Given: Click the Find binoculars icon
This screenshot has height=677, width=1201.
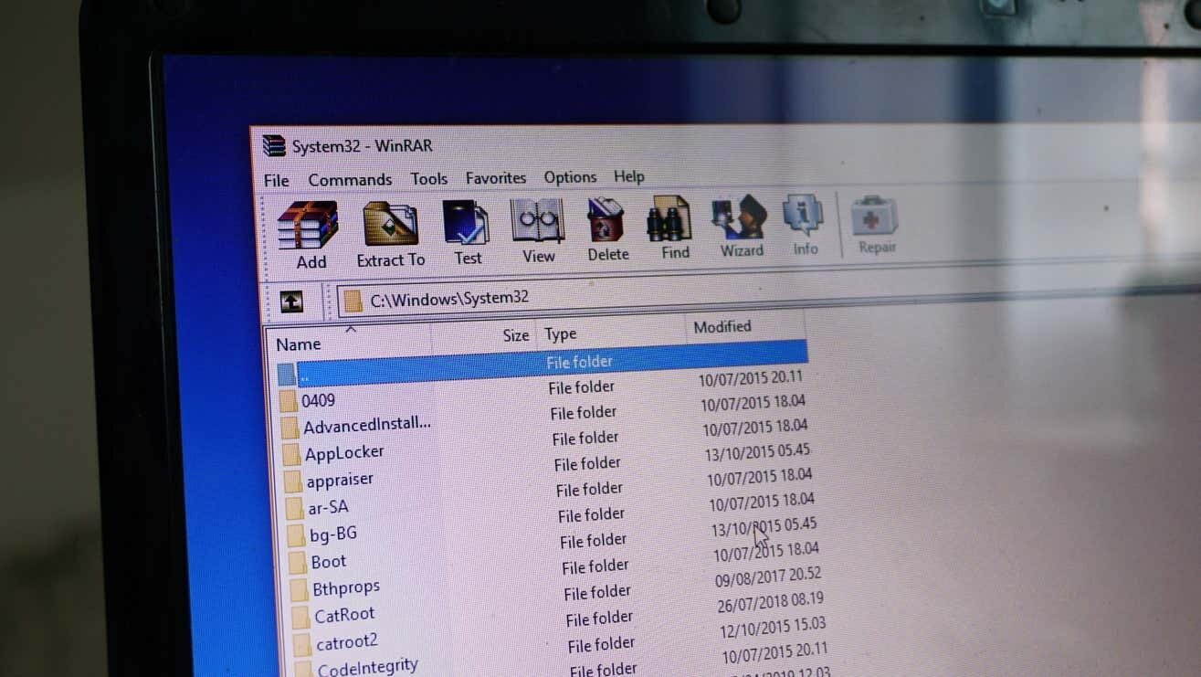Looking at the screenshot, I should point(669,219).
